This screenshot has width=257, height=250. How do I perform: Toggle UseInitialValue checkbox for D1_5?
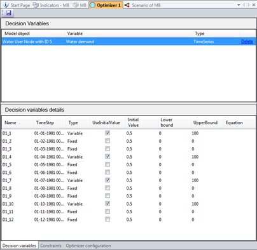coord(108,164)
